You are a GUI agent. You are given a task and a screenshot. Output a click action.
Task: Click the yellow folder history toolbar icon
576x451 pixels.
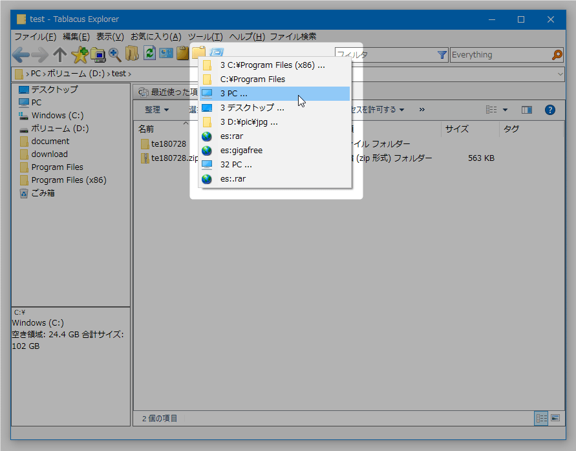point(198,52)
